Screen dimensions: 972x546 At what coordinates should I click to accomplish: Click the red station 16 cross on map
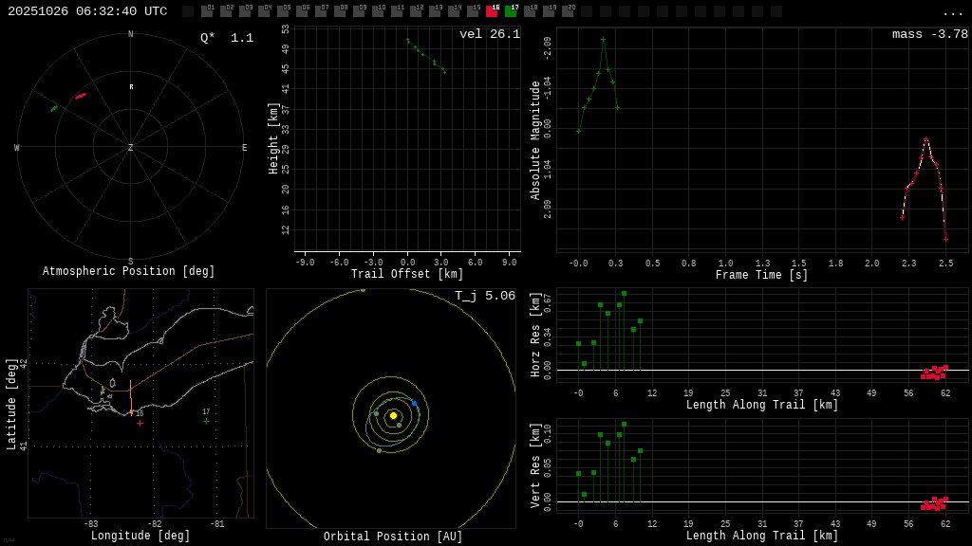(x=140, y=423)
